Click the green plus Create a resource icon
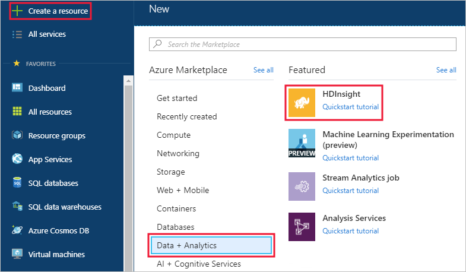This screenshot has height=272, width=466. pos(17,11)
